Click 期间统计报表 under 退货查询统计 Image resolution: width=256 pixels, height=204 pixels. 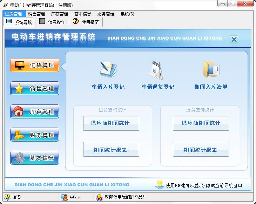tap(201, 149)
